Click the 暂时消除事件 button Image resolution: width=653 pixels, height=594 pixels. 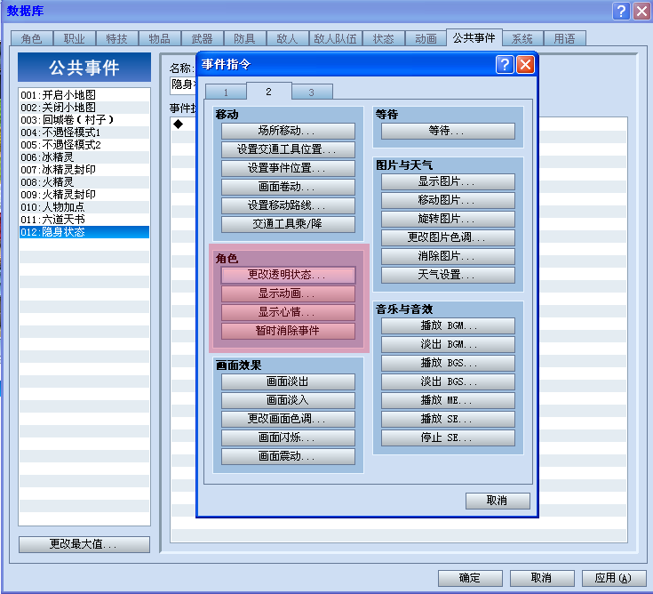click(x=288, y=331)
